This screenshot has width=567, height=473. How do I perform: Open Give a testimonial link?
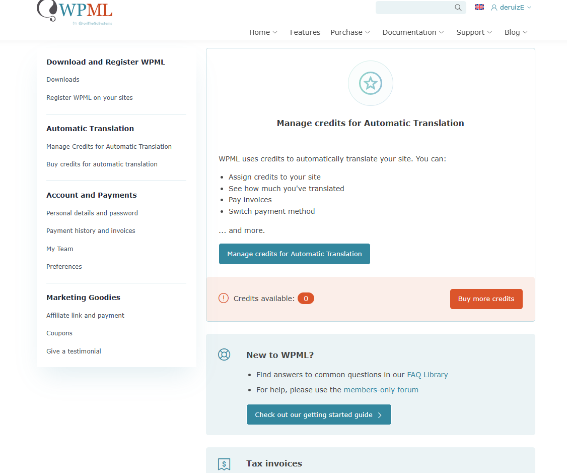pos(74,351)
